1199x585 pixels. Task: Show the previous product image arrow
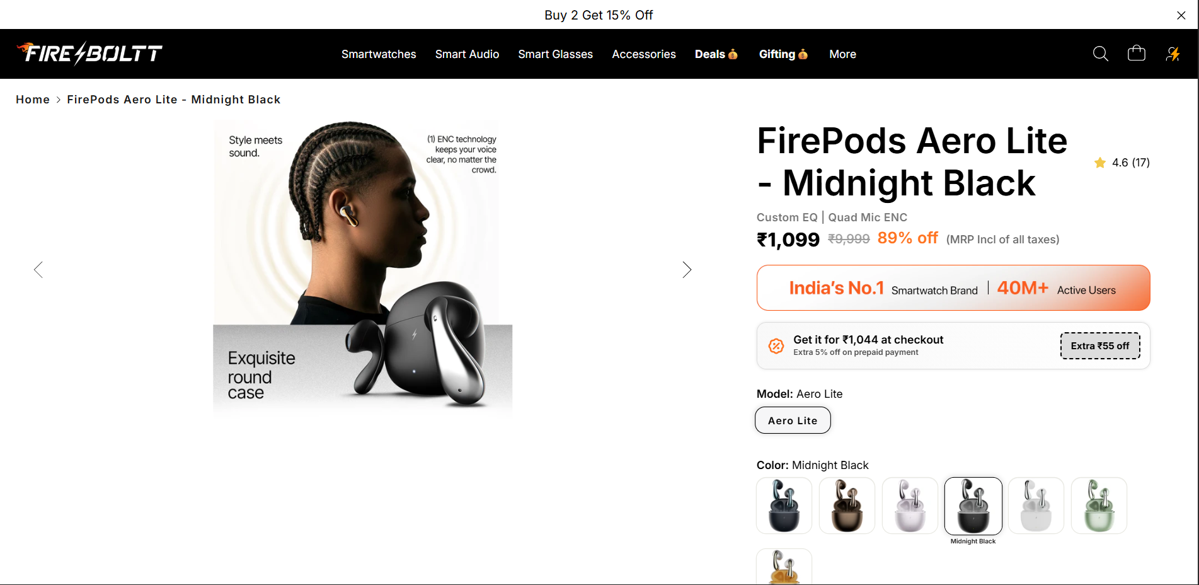tap(38, 270)
